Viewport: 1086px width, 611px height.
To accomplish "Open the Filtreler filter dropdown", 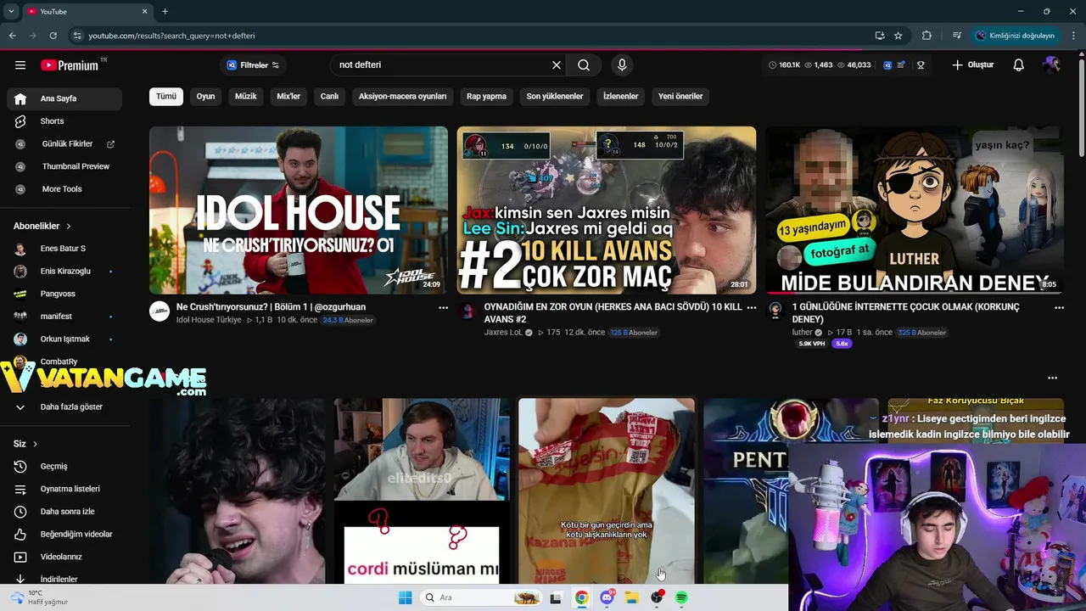I will pos(253,65).
